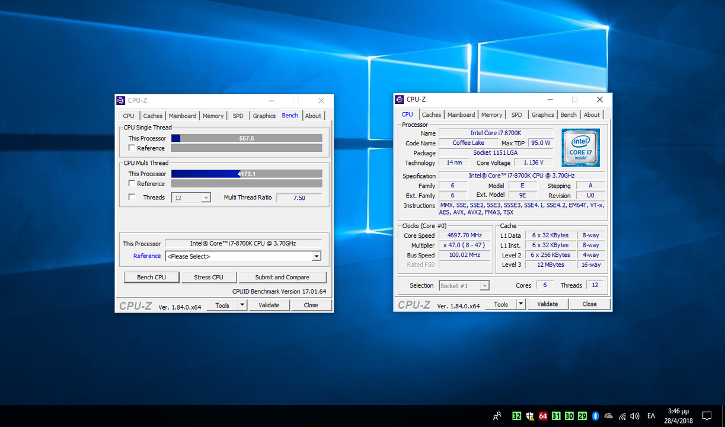This screenshot has width=725, height=427.
Task: Click the Stress CPU button
Action: 209,278
